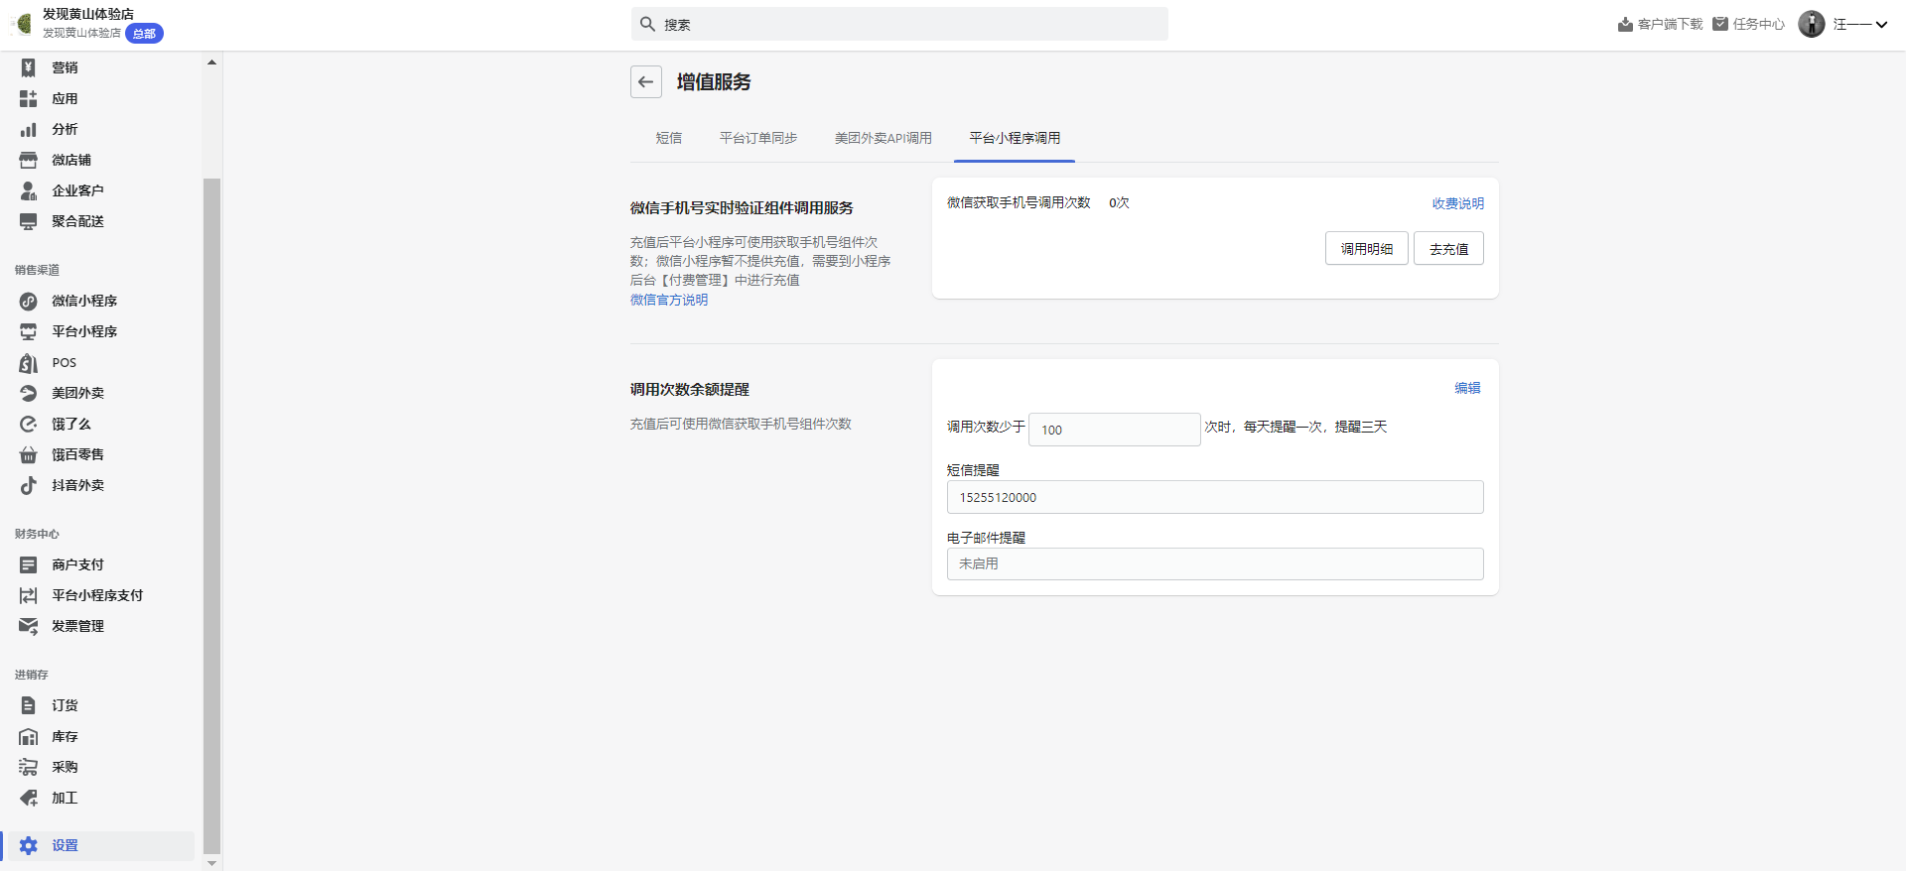Viewport: 1906px width, 871px height.
Task: Click the user avatar picture
Action: (1812, 24)
